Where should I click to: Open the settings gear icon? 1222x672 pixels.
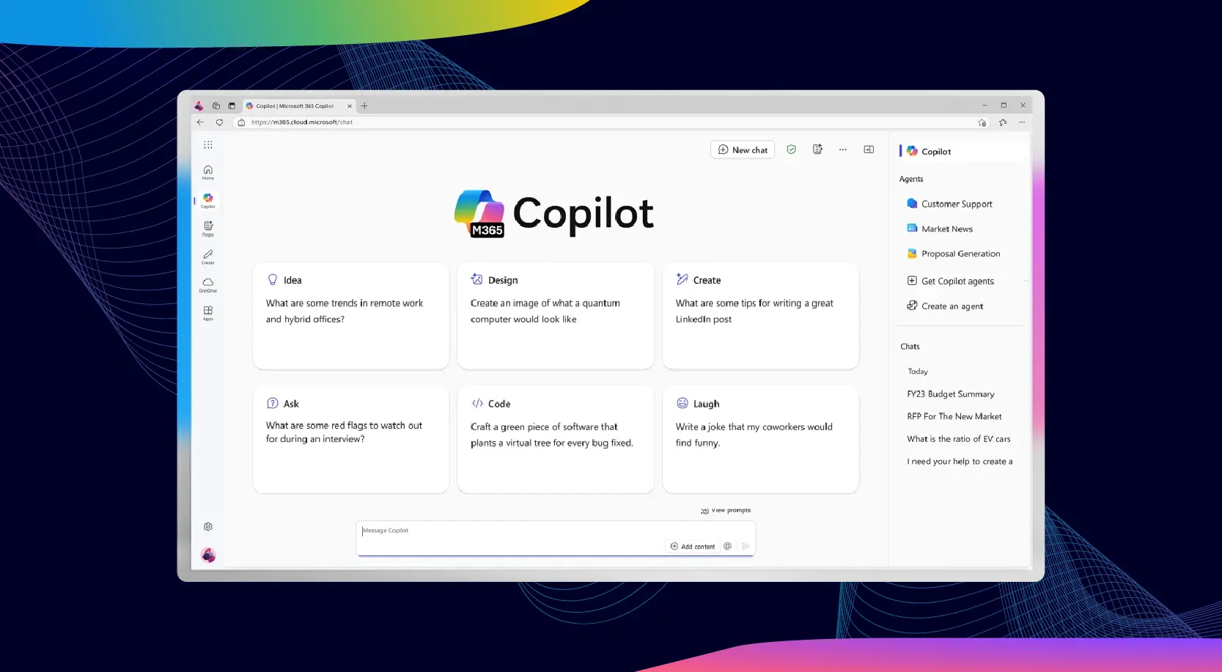(x=208, y=527)
